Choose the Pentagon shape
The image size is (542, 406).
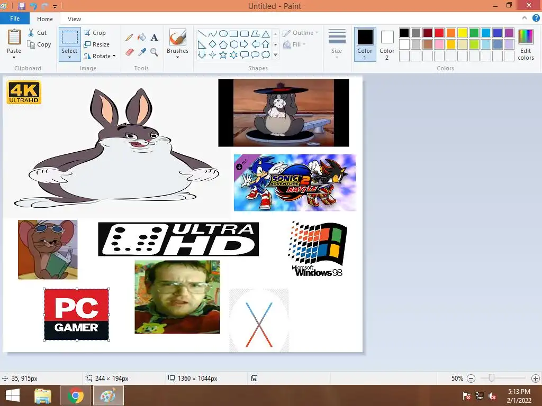tap(223, 44)
